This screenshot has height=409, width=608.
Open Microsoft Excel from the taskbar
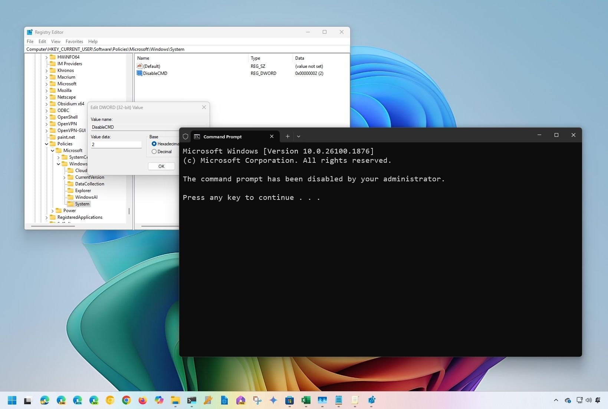[x=306, y=400]
